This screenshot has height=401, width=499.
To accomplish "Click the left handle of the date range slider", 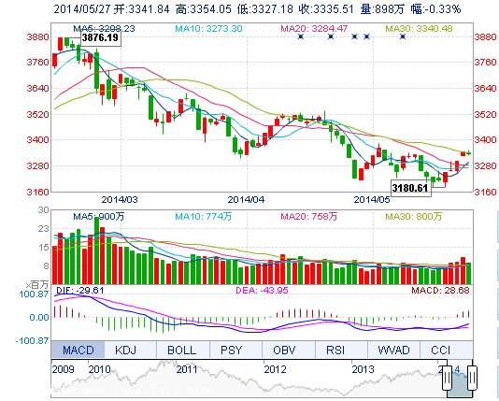I will [x=447, y=378].
